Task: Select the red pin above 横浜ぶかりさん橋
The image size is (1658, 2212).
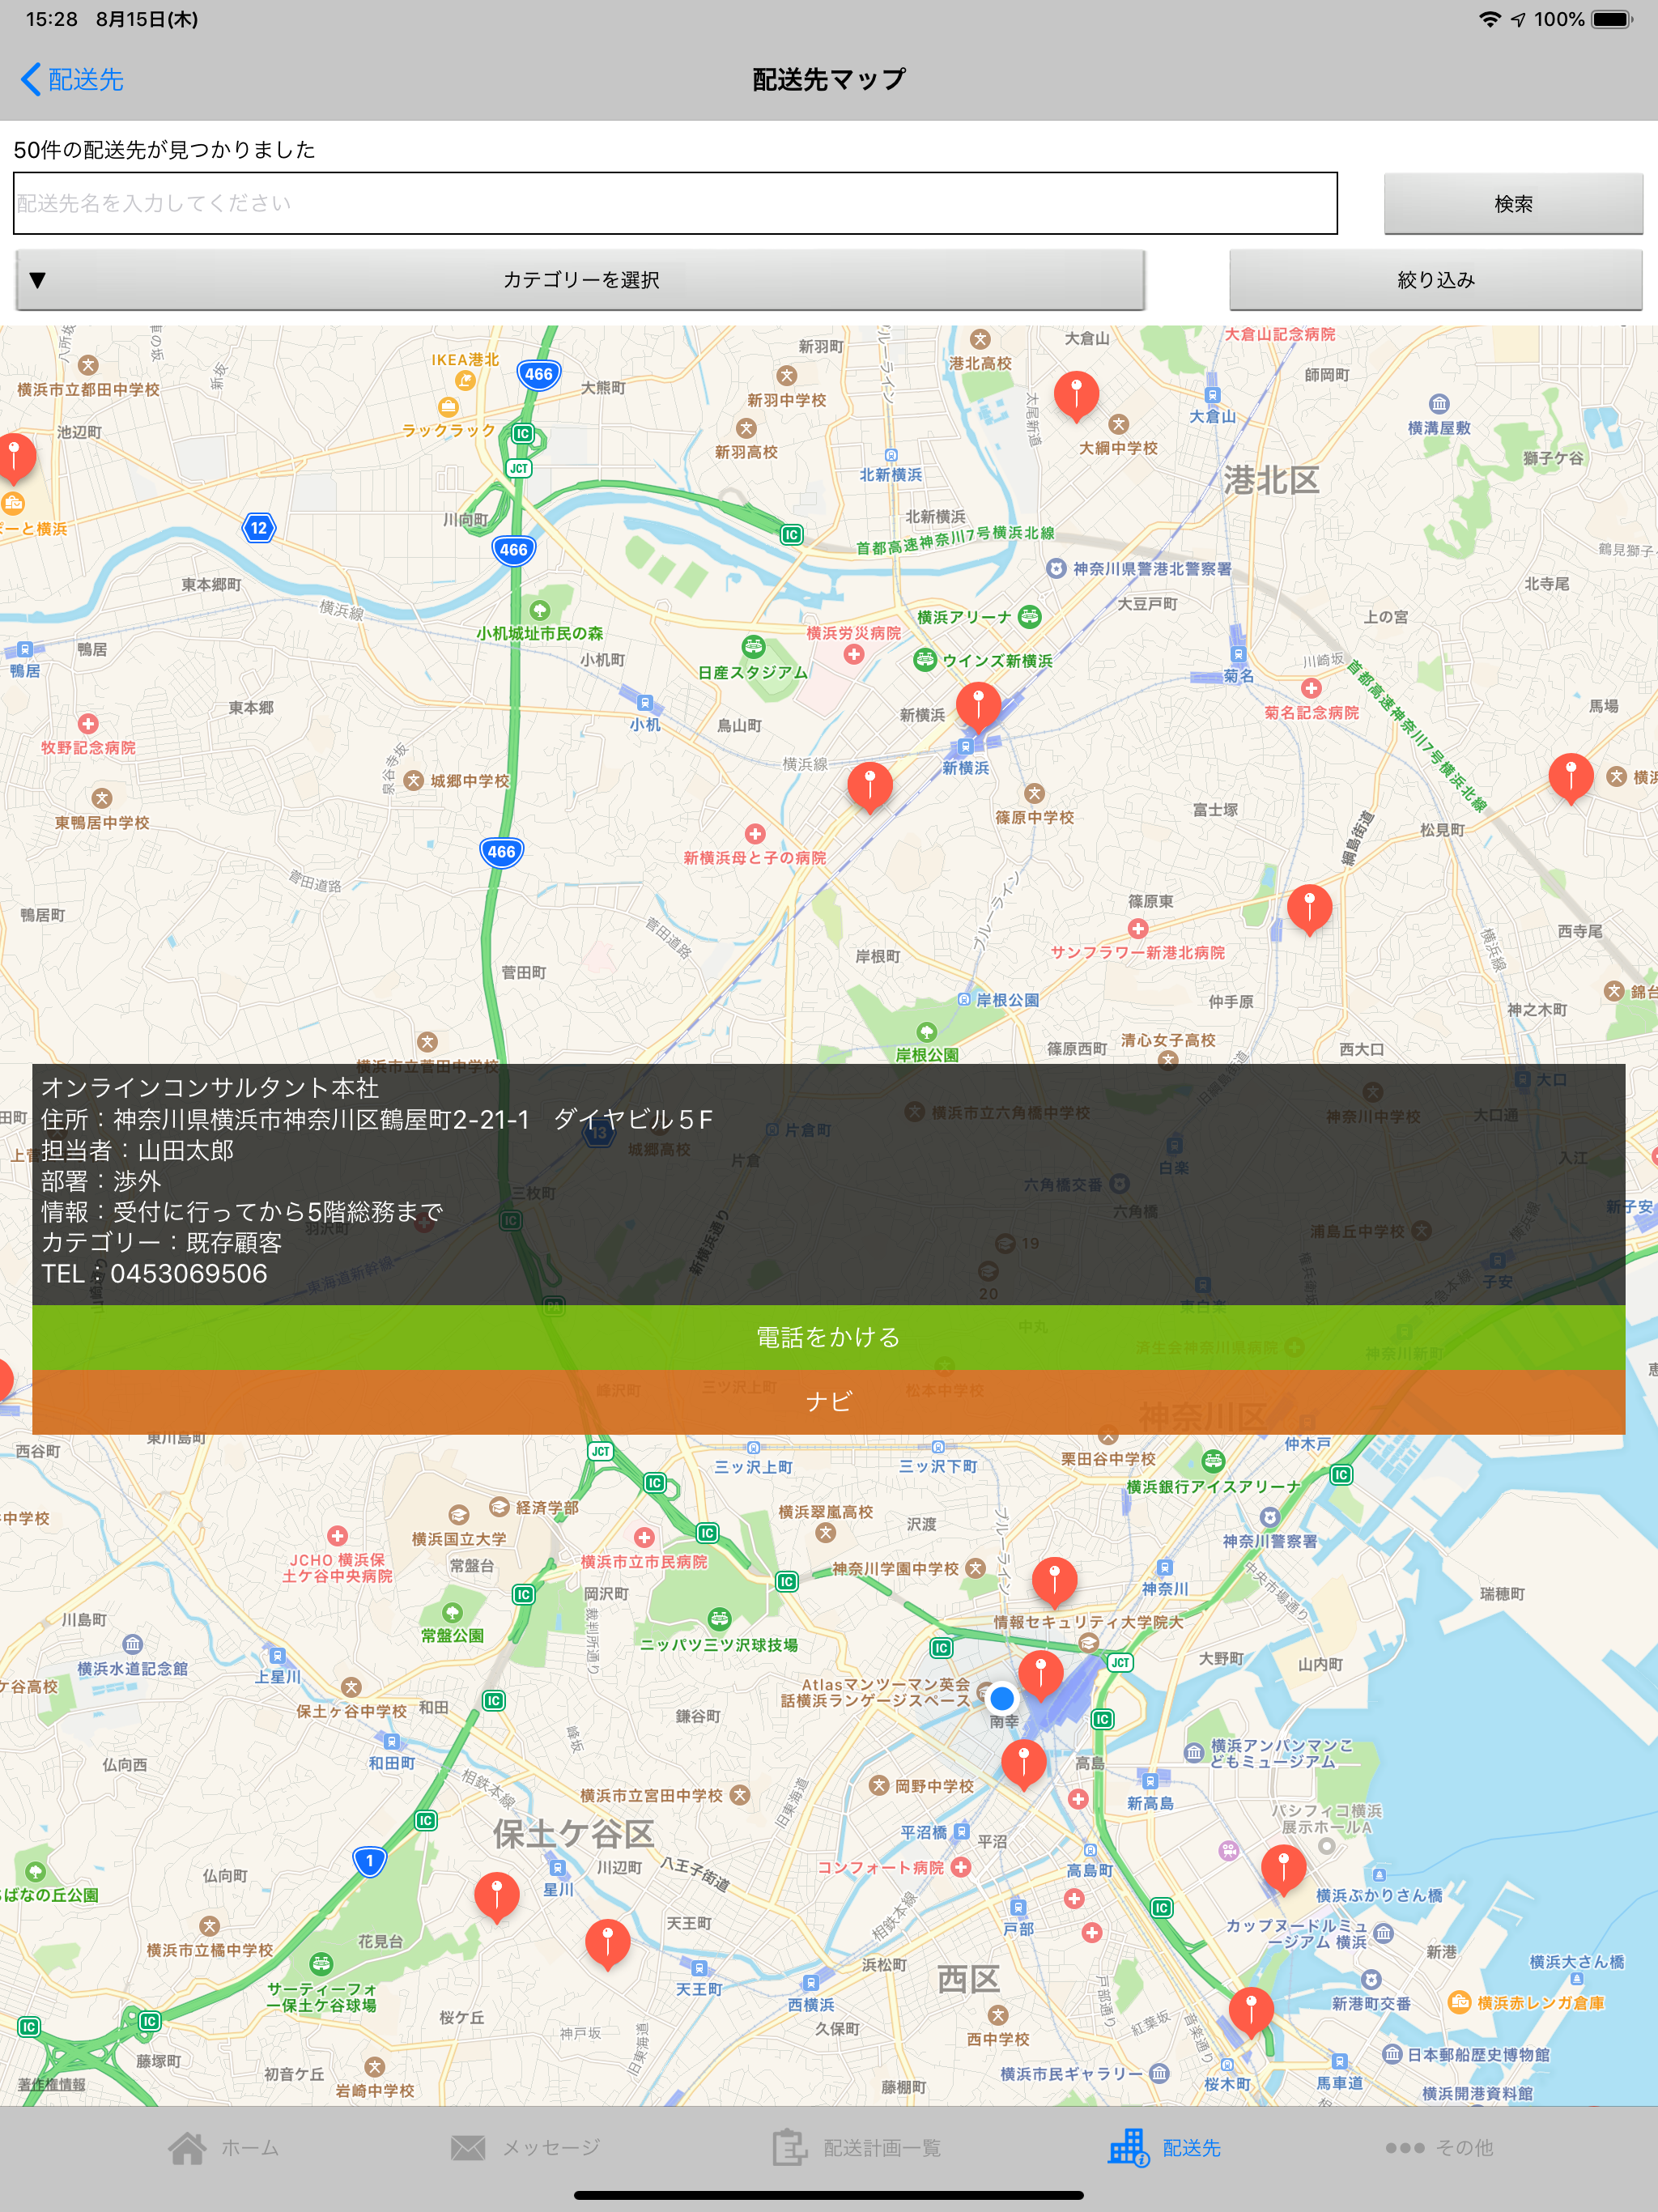Action: [1283, 1869]
